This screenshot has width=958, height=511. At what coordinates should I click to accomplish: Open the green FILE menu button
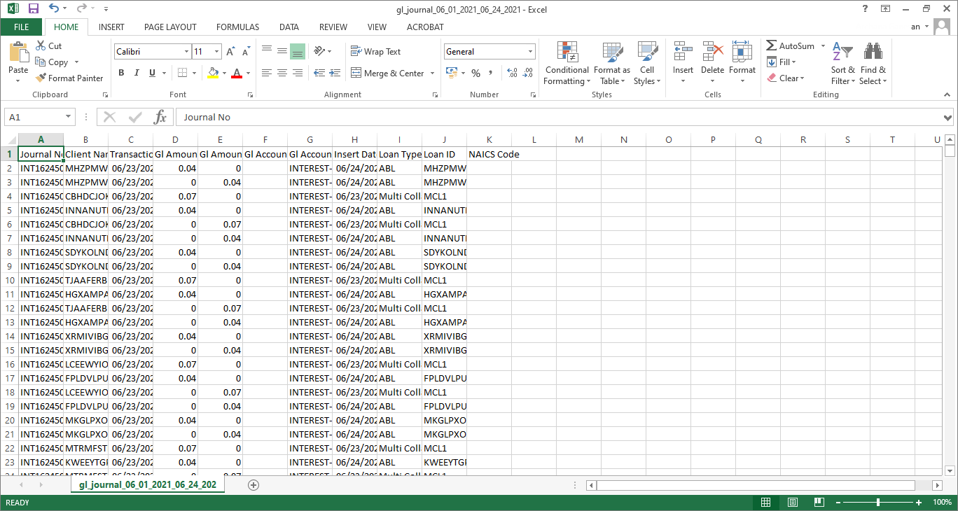pyautogui.click(x=22, y=27)
